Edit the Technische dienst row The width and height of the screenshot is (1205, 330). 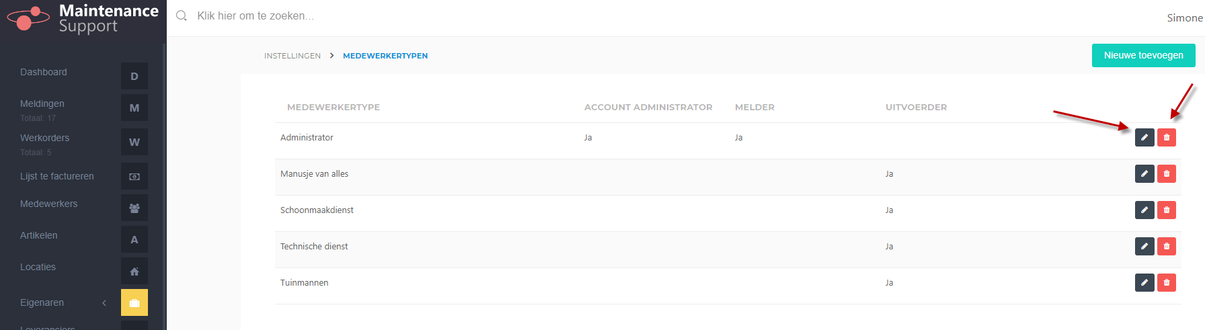click(1144, 246)
